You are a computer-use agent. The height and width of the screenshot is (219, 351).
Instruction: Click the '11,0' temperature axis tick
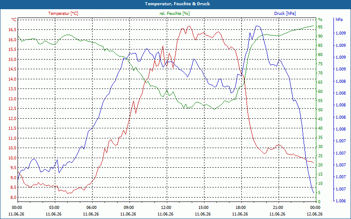(12, 138)
